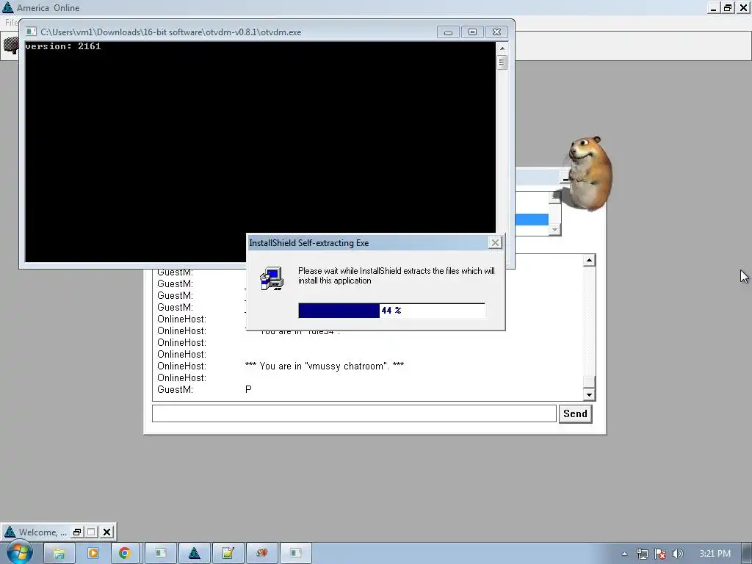Click the "vmussy chatroom" message line
The image size is (752, 564).
(324, 366)
